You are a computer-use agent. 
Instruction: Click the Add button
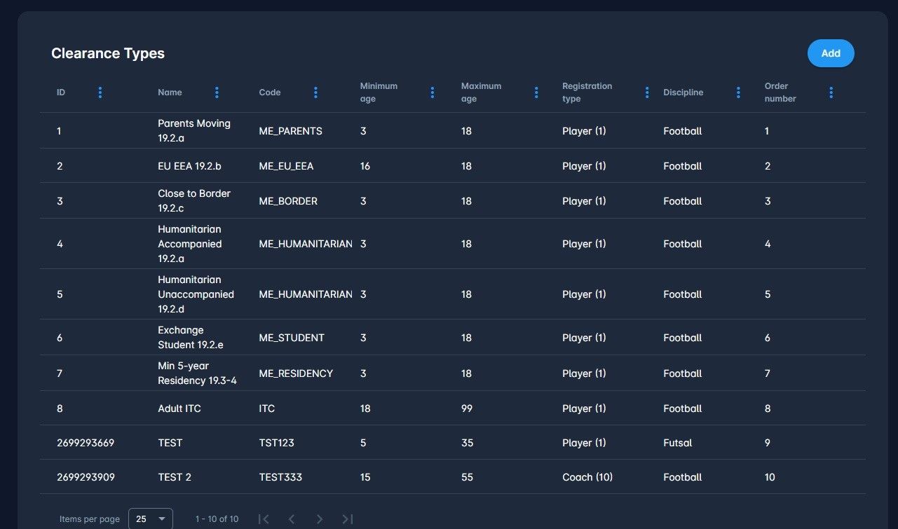tap(830, 53)
